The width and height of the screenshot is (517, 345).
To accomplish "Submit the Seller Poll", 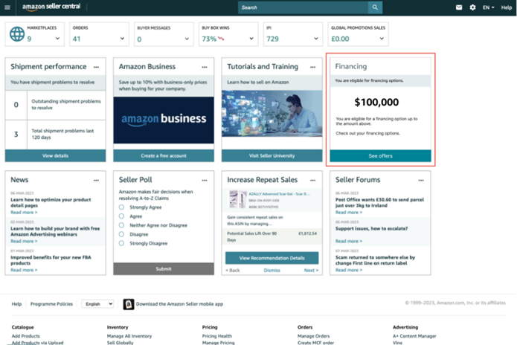I will 164,269.
